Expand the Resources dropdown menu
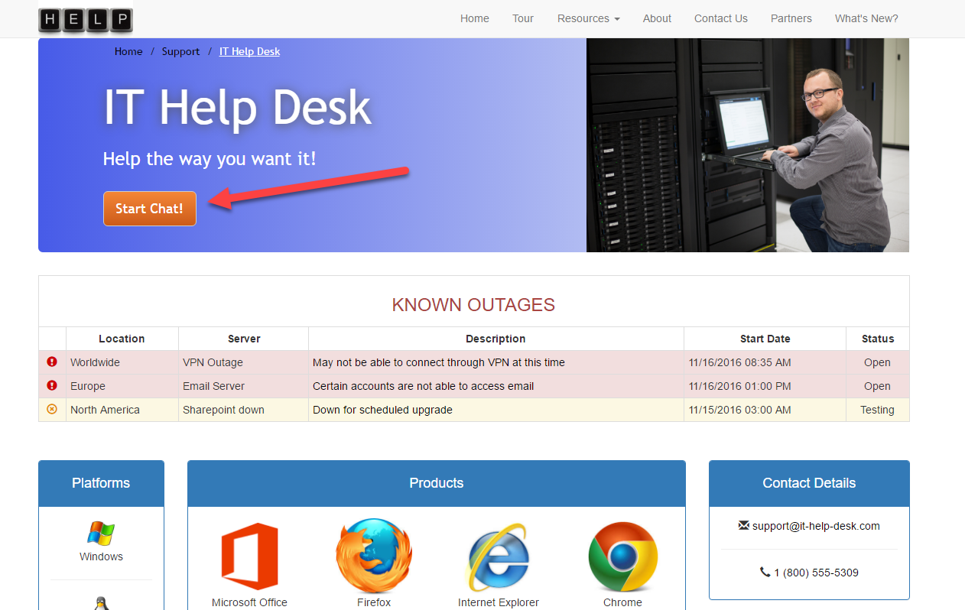This screenshot has width=965, height=610. 588,18
